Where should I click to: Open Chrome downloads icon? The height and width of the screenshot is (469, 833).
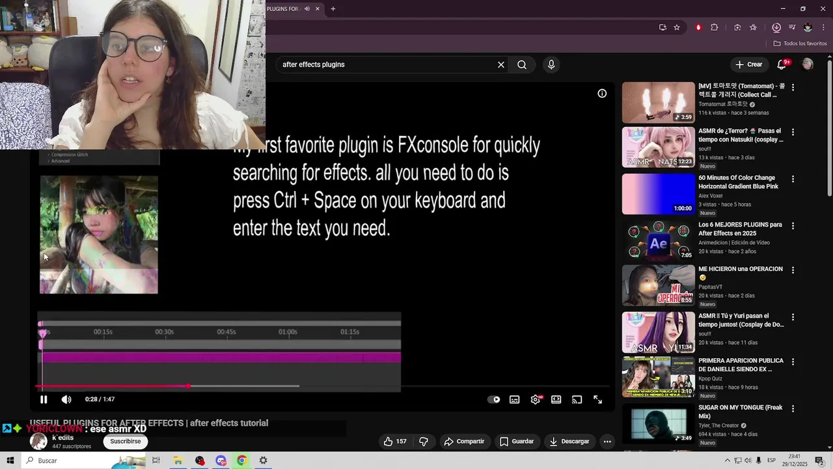click(x=776, y=27)
